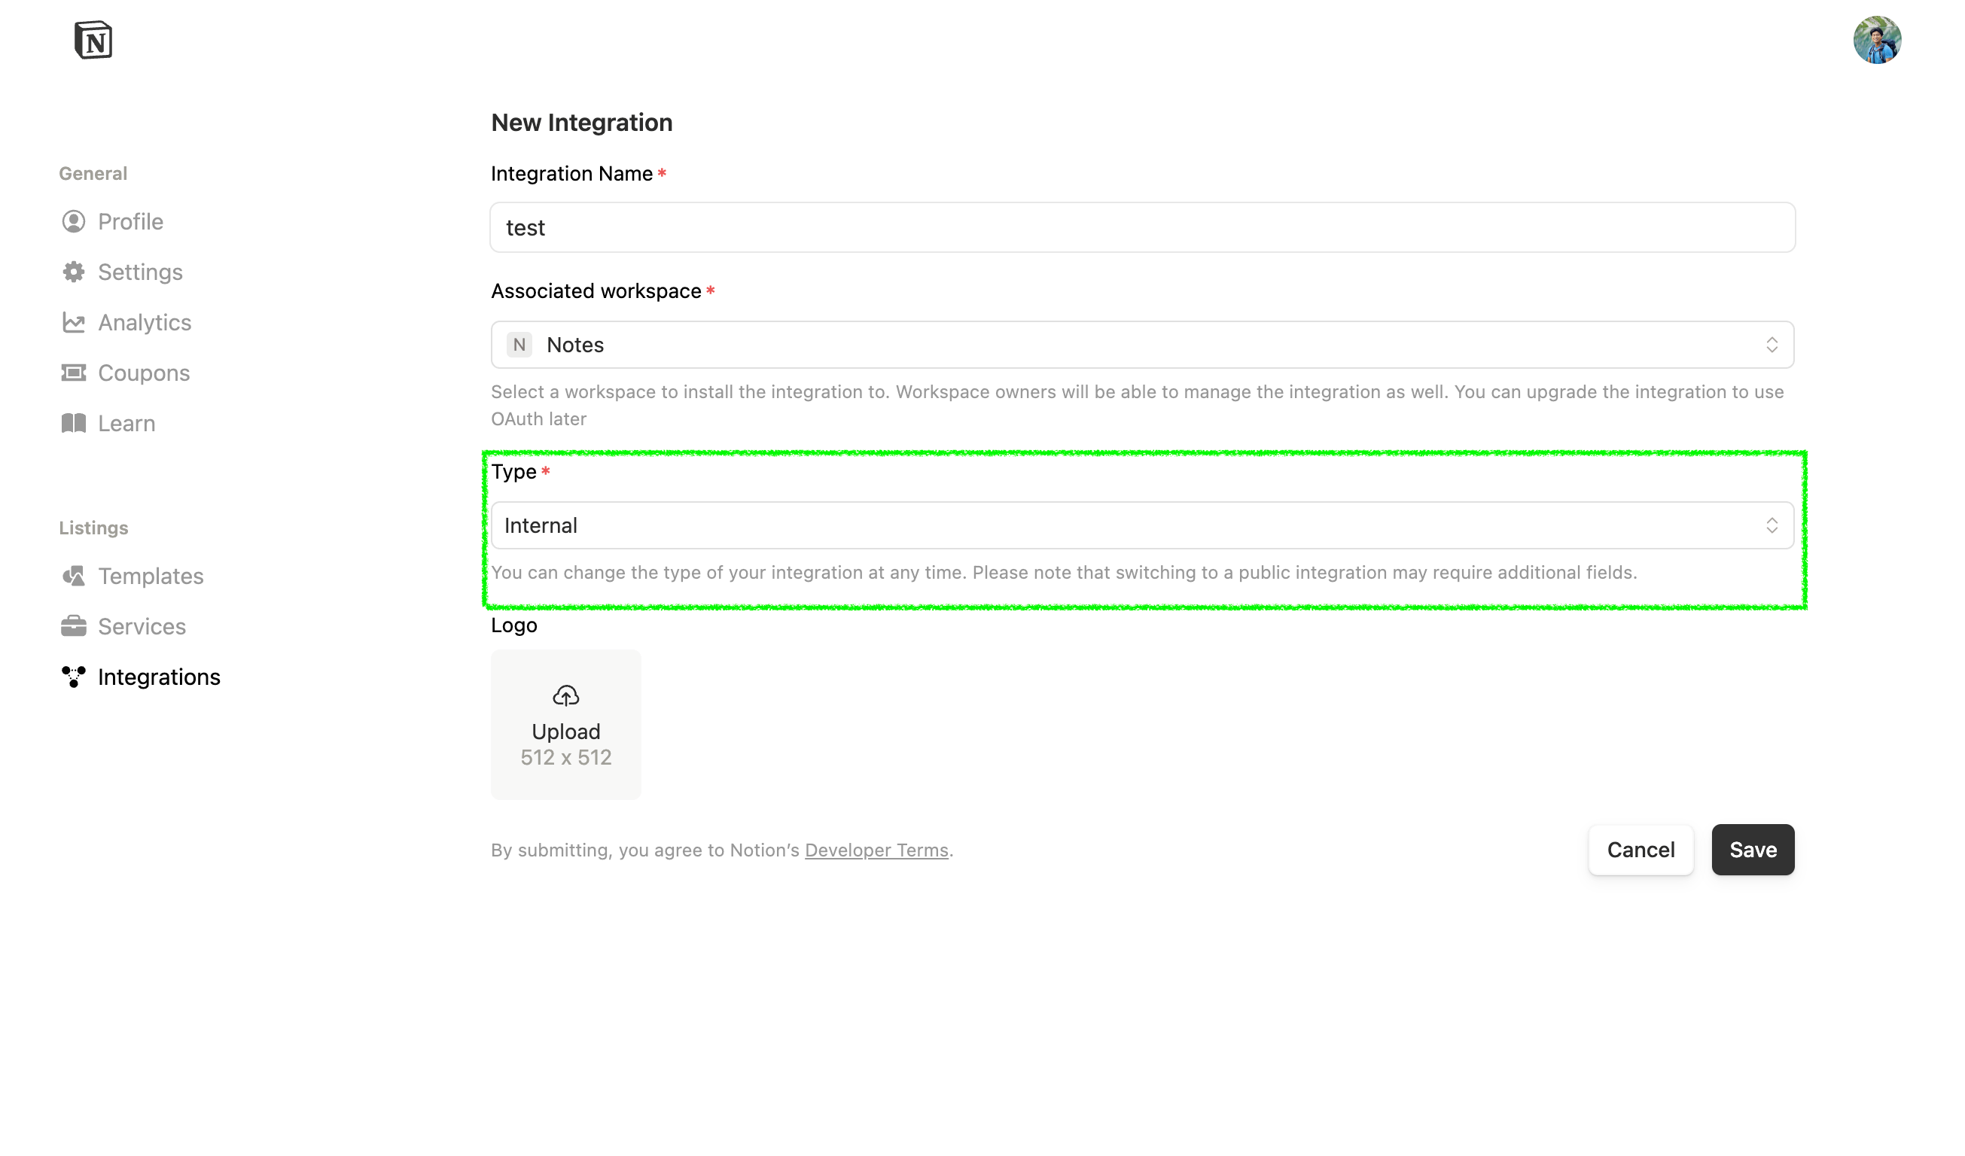Open Notion's Developer Terms link
The height and width of the screenshot is (1156, 1965).
coord(876,850)
